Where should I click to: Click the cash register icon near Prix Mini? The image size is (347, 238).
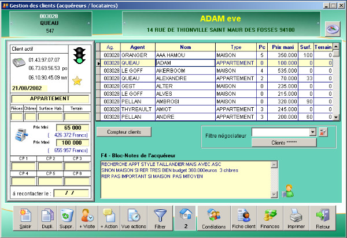pos(21,135)
